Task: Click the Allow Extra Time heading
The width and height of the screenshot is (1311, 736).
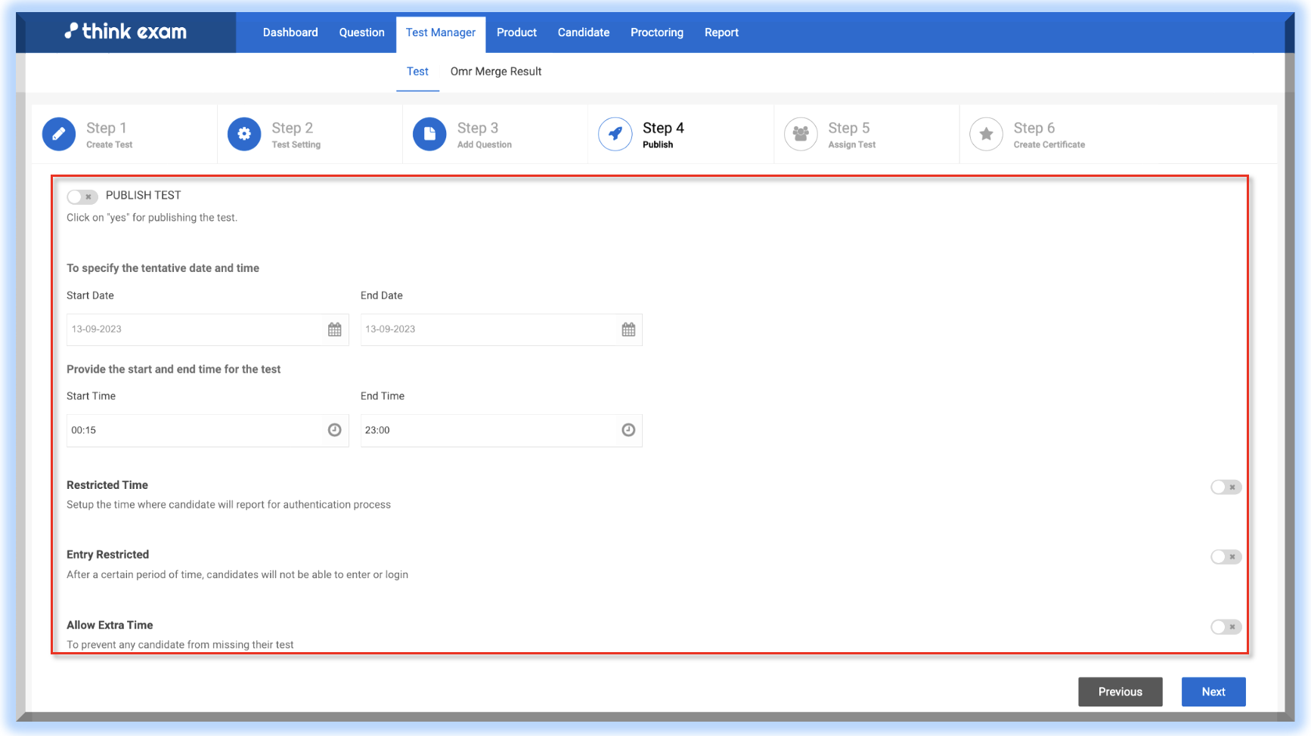Action: point(110,625)
